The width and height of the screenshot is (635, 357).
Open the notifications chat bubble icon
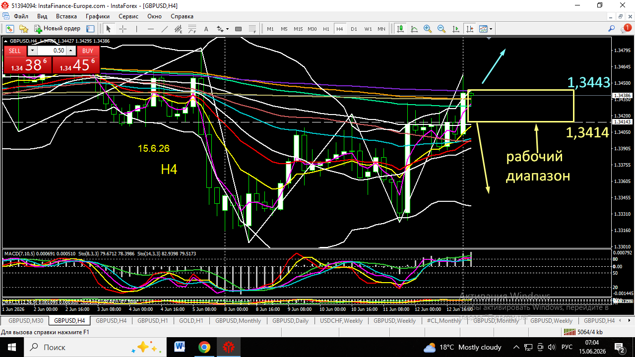pos(626,29)
